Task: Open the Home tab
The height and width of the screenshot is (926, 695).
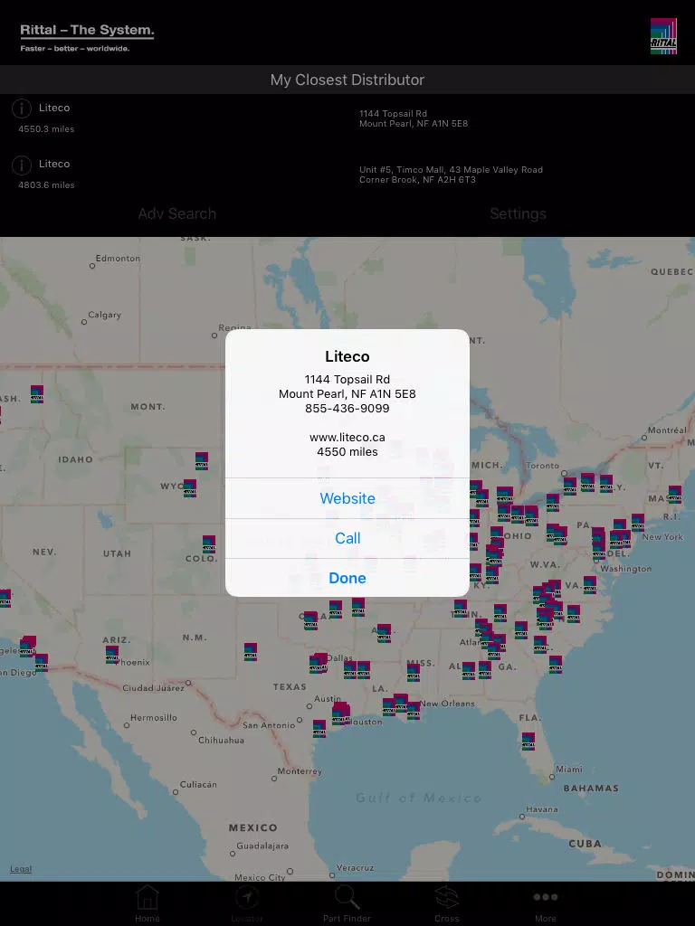Action: pos(148,904)
